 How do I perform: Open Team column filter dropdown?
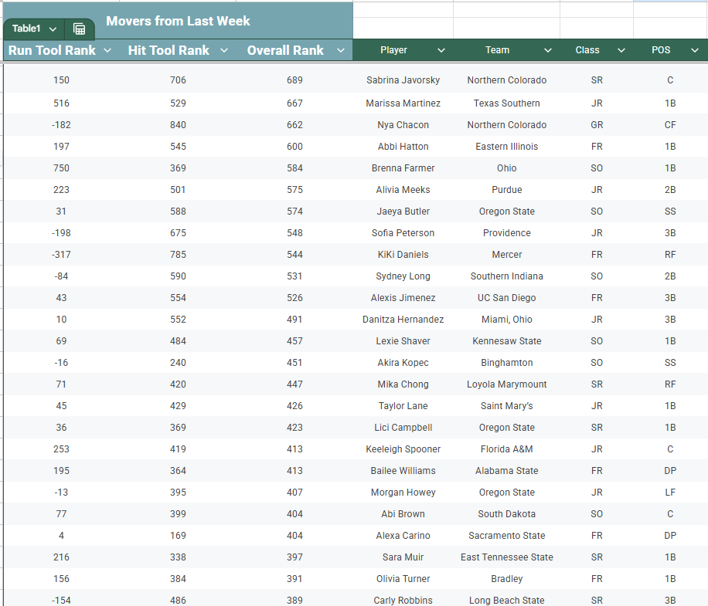[x=548, y=50]
